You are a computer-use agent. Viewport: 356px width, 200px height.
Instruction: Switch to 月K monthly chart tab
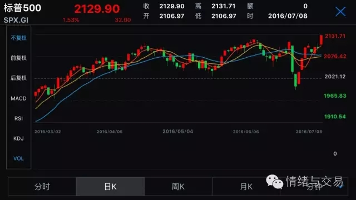pyautogui.click(x=246, y=187)
